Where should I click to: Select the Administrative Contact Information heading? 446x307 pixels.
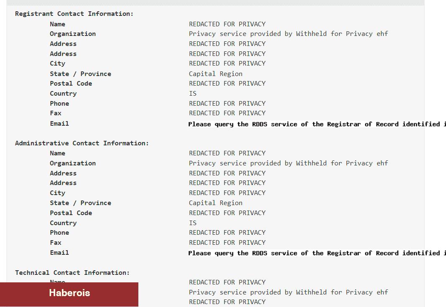tap(82, 143)
